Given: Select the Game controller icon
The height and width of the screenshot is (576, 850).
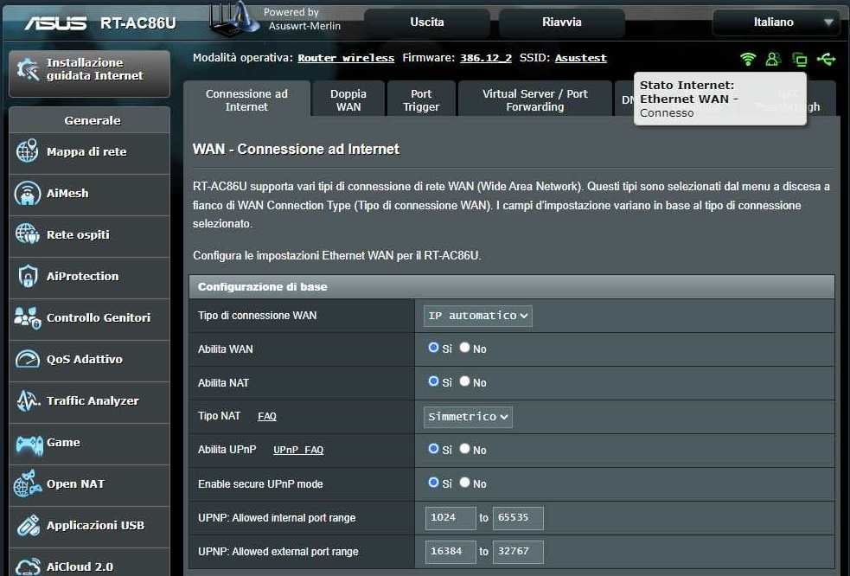Looking at the screenshot, I should 28,443.
